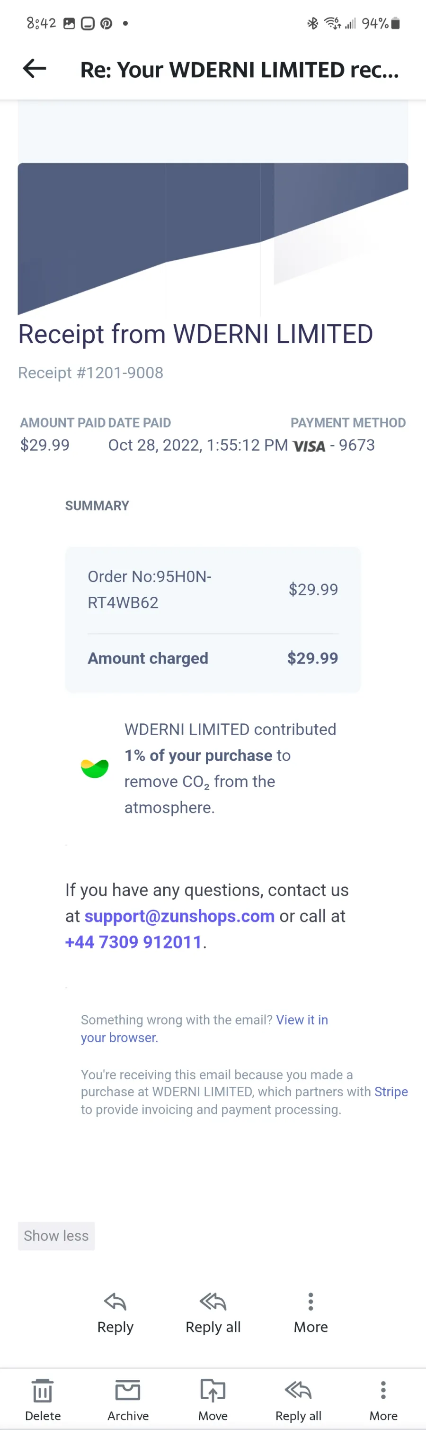Viewport: 426px width, 1430px height.
Task: Collapse email with Show less button
Action: coord(56,1235)
